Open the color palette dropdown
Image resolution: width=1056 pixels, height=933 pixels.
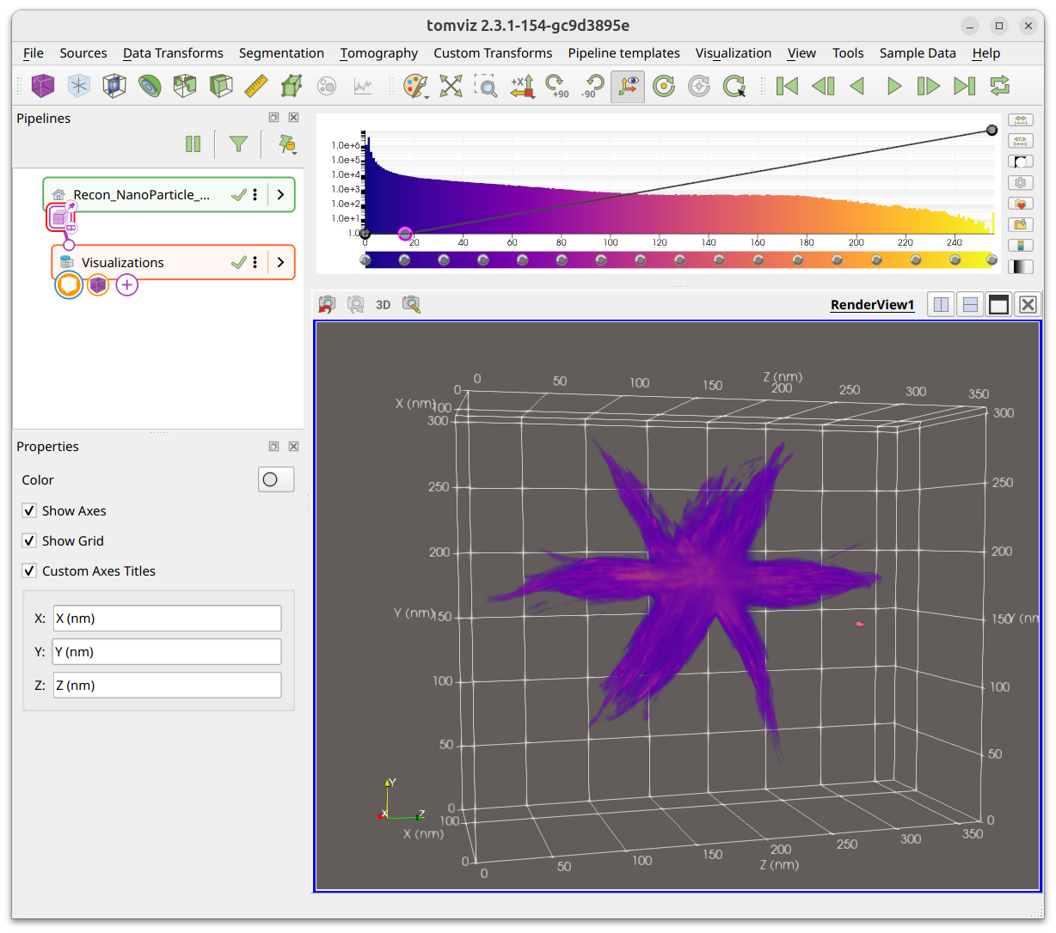click(x=416, y=85)
